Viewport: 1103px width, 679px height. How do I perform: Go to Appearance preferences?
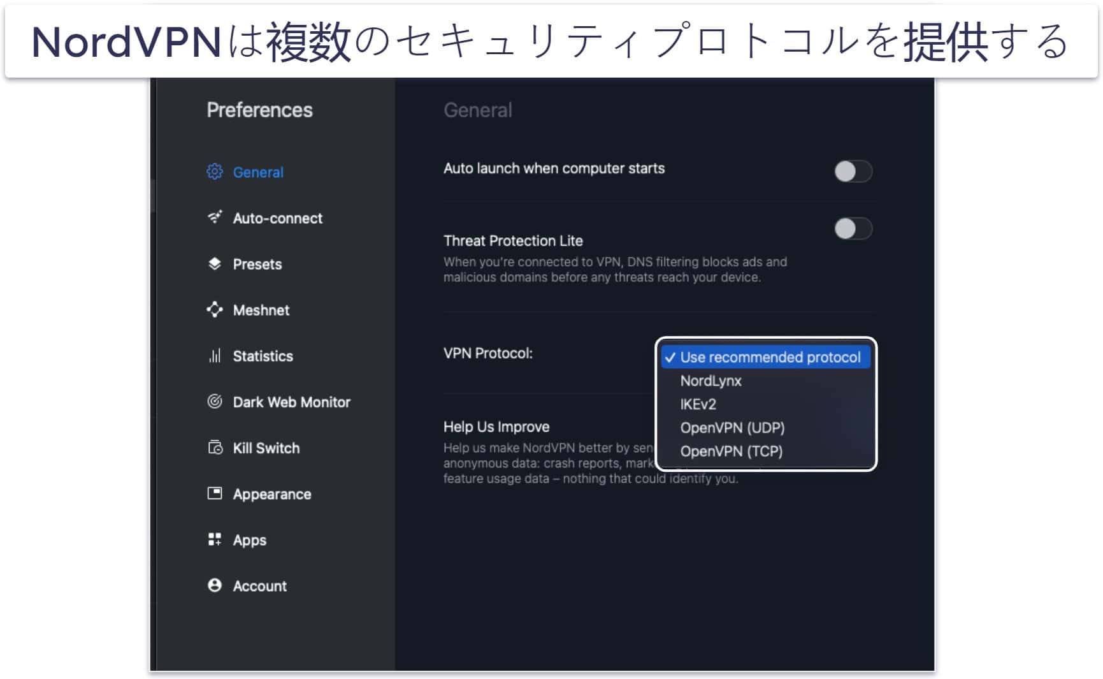coord(271,494)
